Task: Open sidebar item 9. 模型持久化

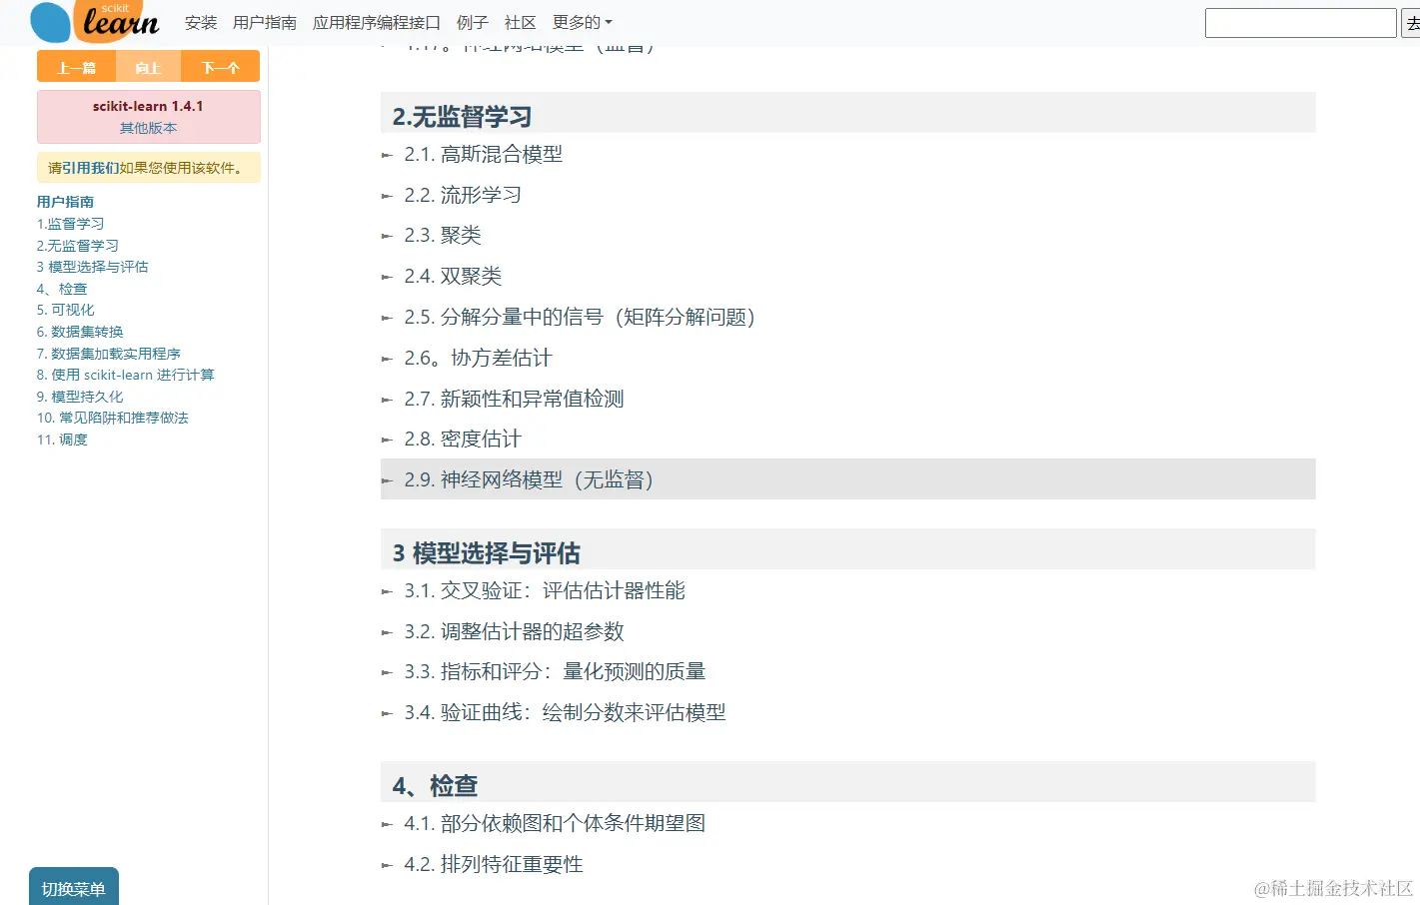Action: point(80,397)
